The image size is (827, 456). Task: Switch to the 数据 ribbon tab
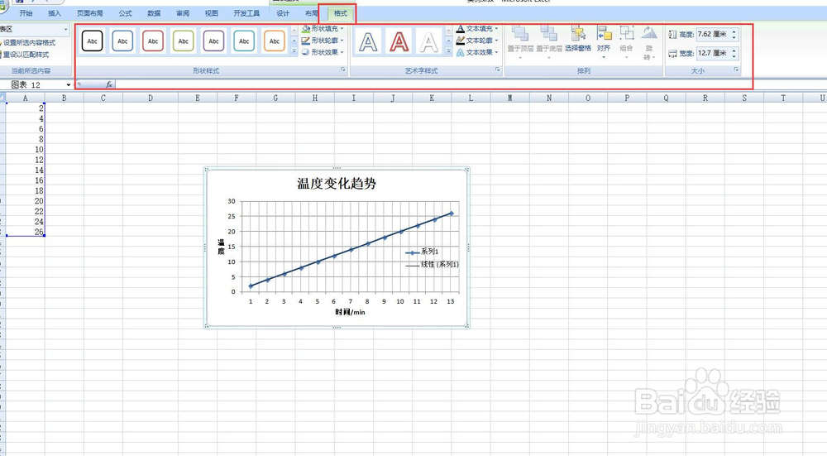[154, 13]
